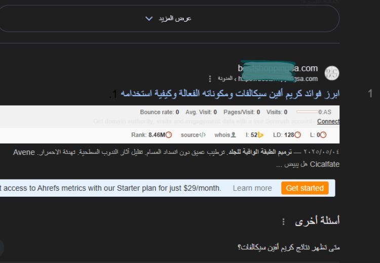Click the Connect link in SEO bar
Viewport: 380px width, 263px height.
[x=328, y=121]
